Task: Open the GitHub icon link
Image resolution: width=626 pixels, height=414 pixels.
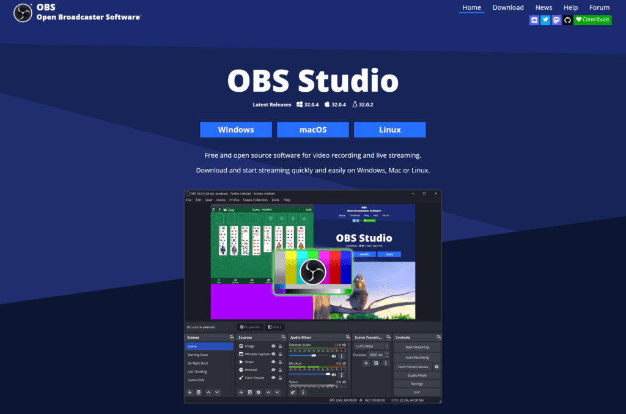Action: point(567,20)
